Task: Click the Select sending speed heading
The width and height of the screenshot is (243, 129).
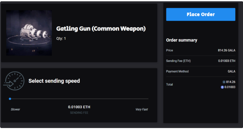Action: click(54, 81)
